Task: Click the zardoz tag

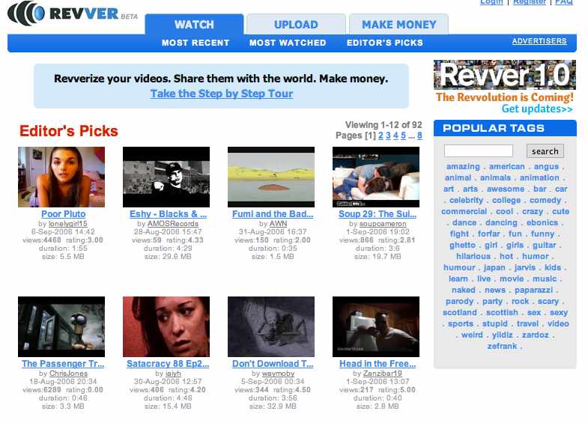Action: coord(535,335)
